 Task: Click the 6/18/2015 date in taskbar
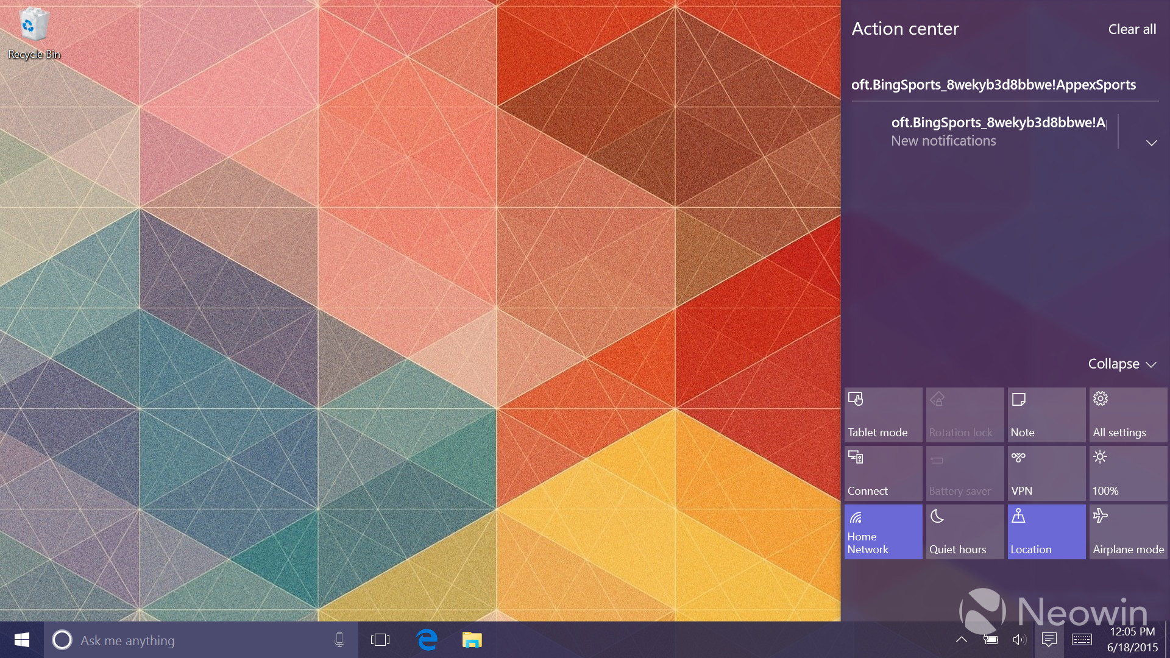click(1132, 648)
